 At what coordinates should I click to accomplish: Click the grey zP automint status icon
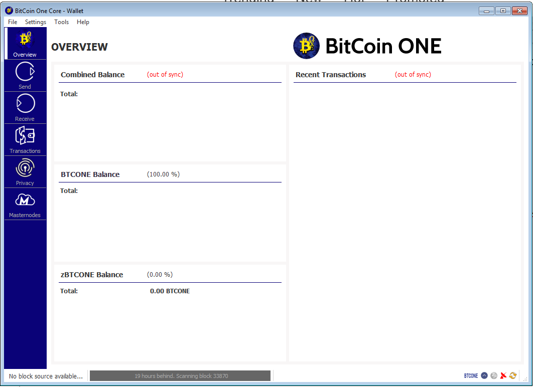pyautogui.click(x=494, y=375)
